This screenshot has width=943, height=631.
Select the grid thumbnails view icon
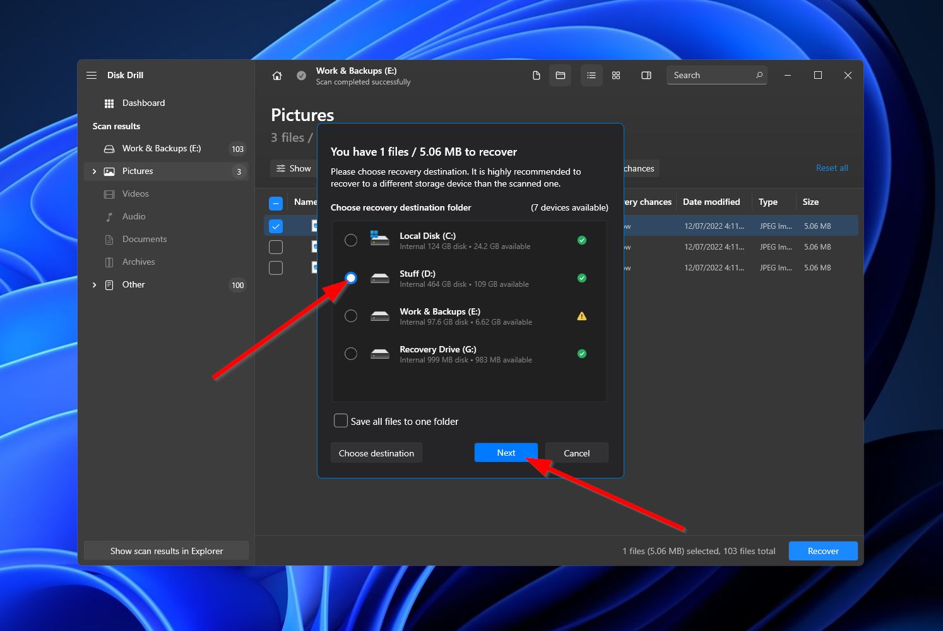(x=616, y=76)
